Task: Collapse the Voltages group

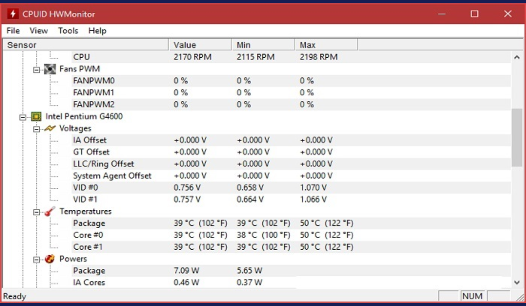Action: [36, 129]
